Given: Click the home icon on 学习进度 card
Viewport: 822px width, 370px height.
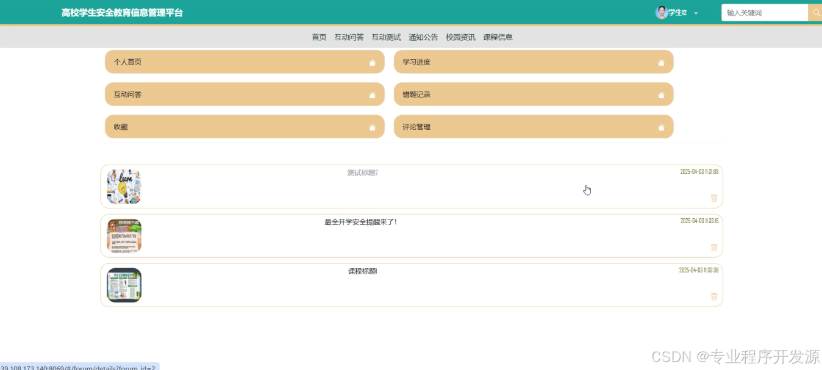Looking at the screenshot, I should coord(661,62).
